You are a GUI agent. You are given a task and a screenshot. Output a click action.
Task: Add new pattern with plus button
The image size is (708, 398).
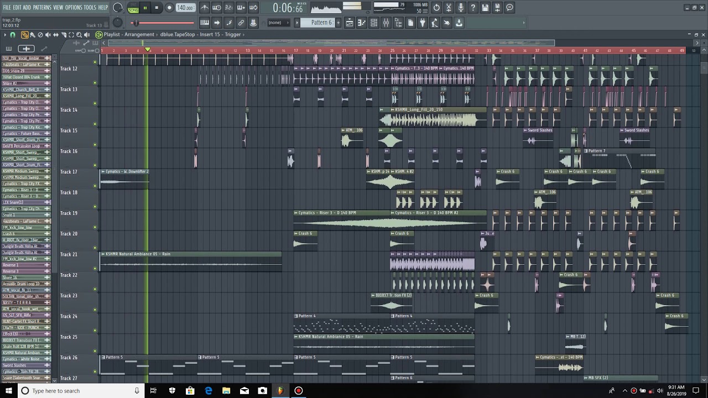[x=339, y=23]
